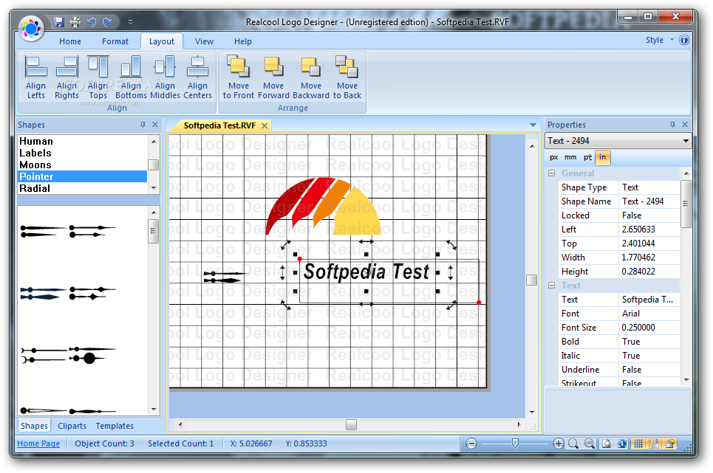Move the selected shape to Back

pyautogui.click(x=347, y=77)
